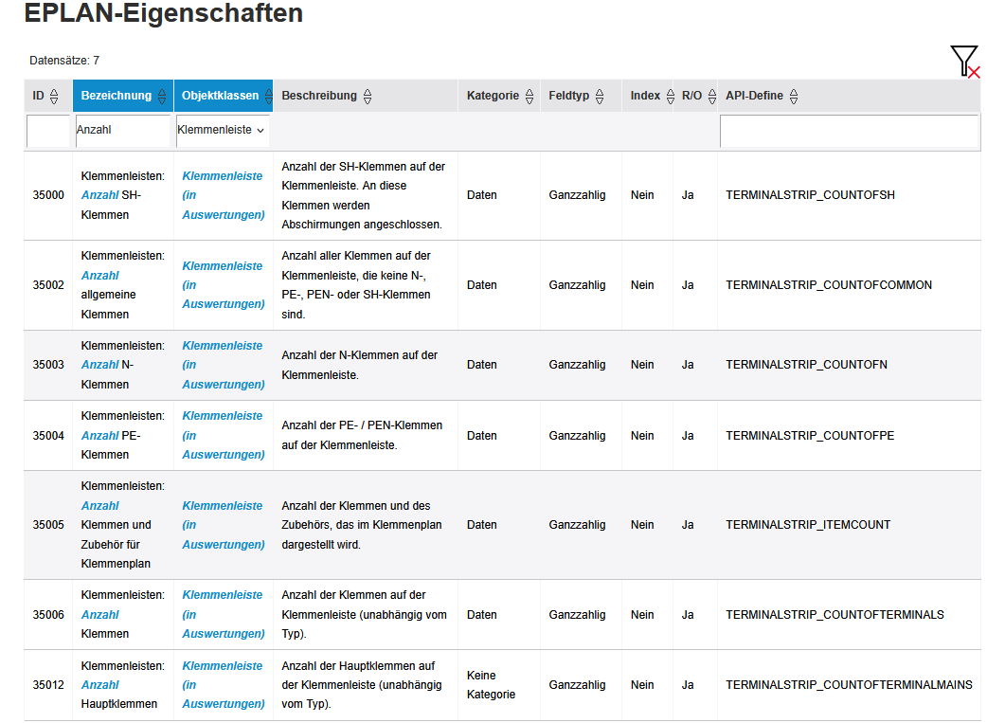Sort by API-Define column arrows
Viewport: 987px width, 723px height.
(794, 97)
